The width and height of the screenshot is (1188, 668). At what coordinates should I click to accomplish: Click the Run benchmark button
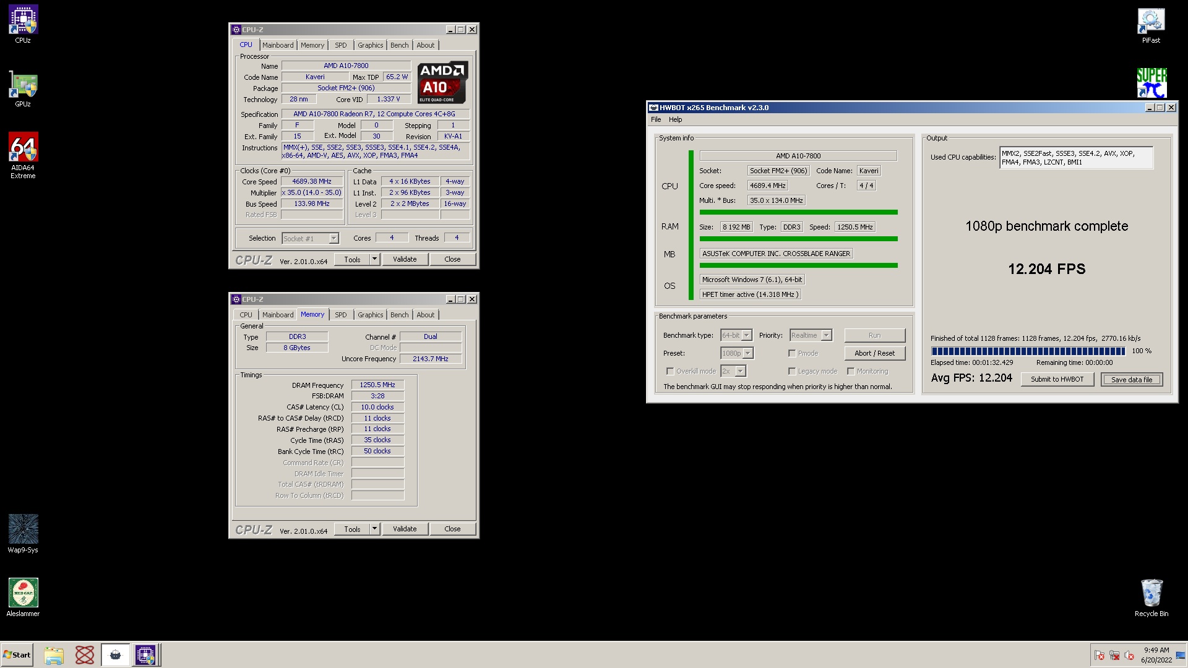click(x=874, y=335)
